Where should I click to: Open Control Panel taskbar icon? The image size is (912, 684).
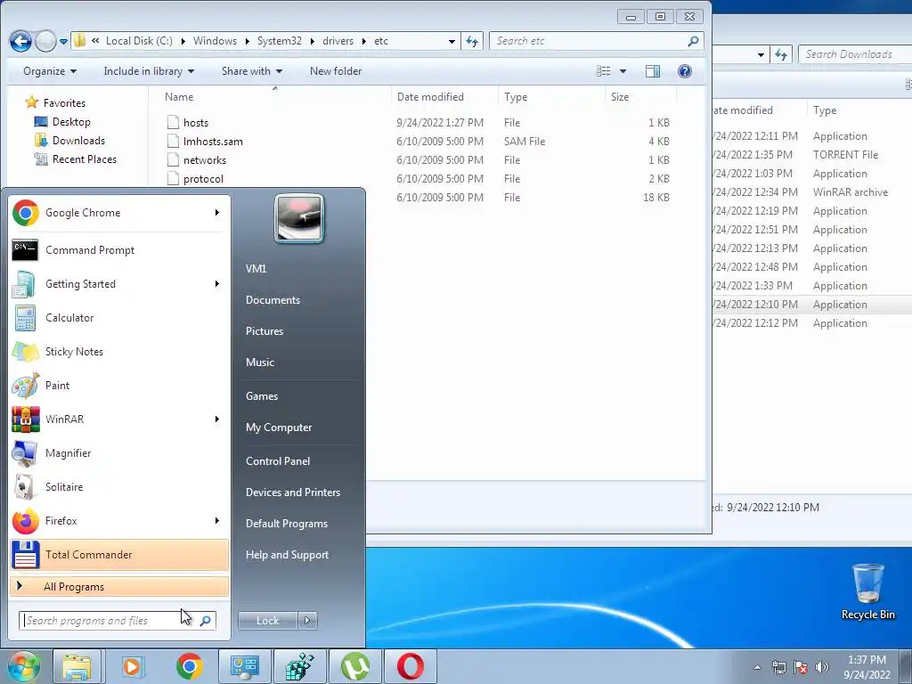pyautogui.click(x=244, y=666)
